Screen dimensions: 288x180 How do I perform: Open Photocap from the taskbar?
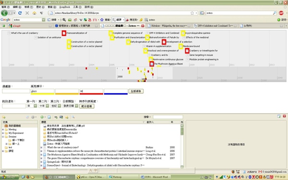[123, 177]
